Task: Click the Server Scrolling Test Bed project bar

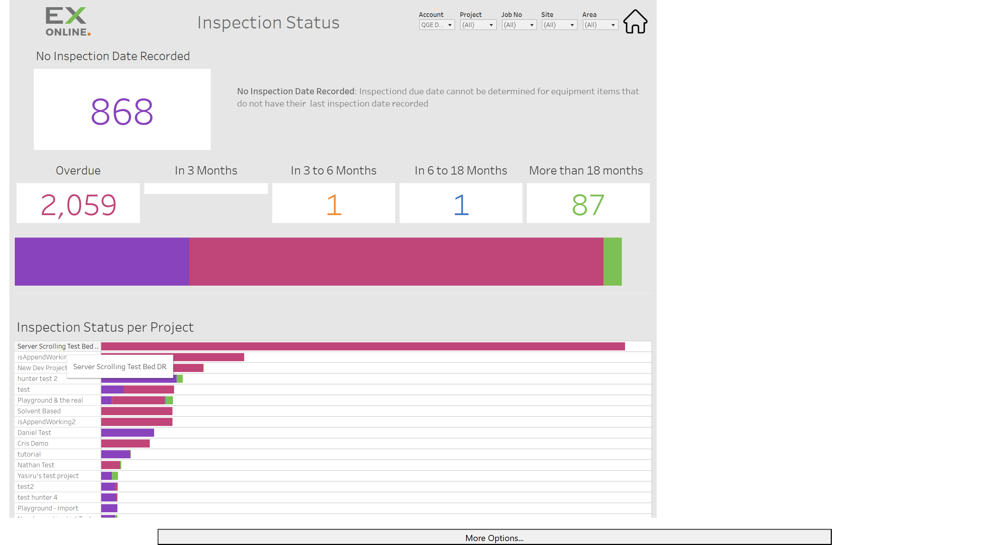Action: [x=363, y=346]
